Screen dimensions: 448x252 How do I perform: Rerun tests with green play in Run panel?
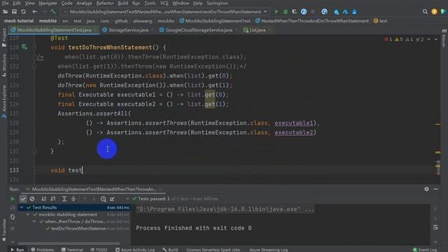tap(13, 199)
